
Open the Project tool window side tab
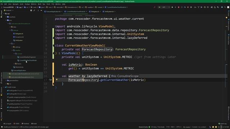tap(1, 14)
